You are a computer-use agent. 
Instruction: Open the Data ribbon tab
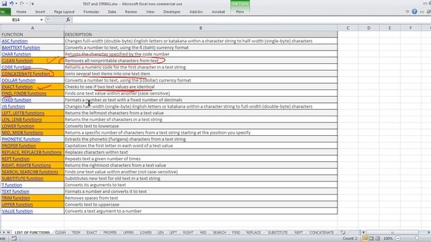pyautogui.click(x=112, y=12)
